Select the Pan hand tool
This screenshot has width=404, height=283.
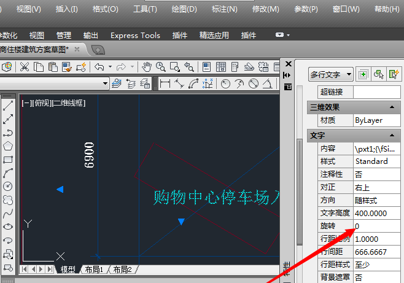coord(147,67)
